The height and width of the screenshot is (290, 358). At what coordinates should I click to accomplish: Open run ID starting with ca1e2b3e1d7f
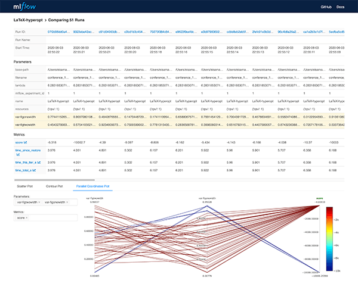point(314,32)
